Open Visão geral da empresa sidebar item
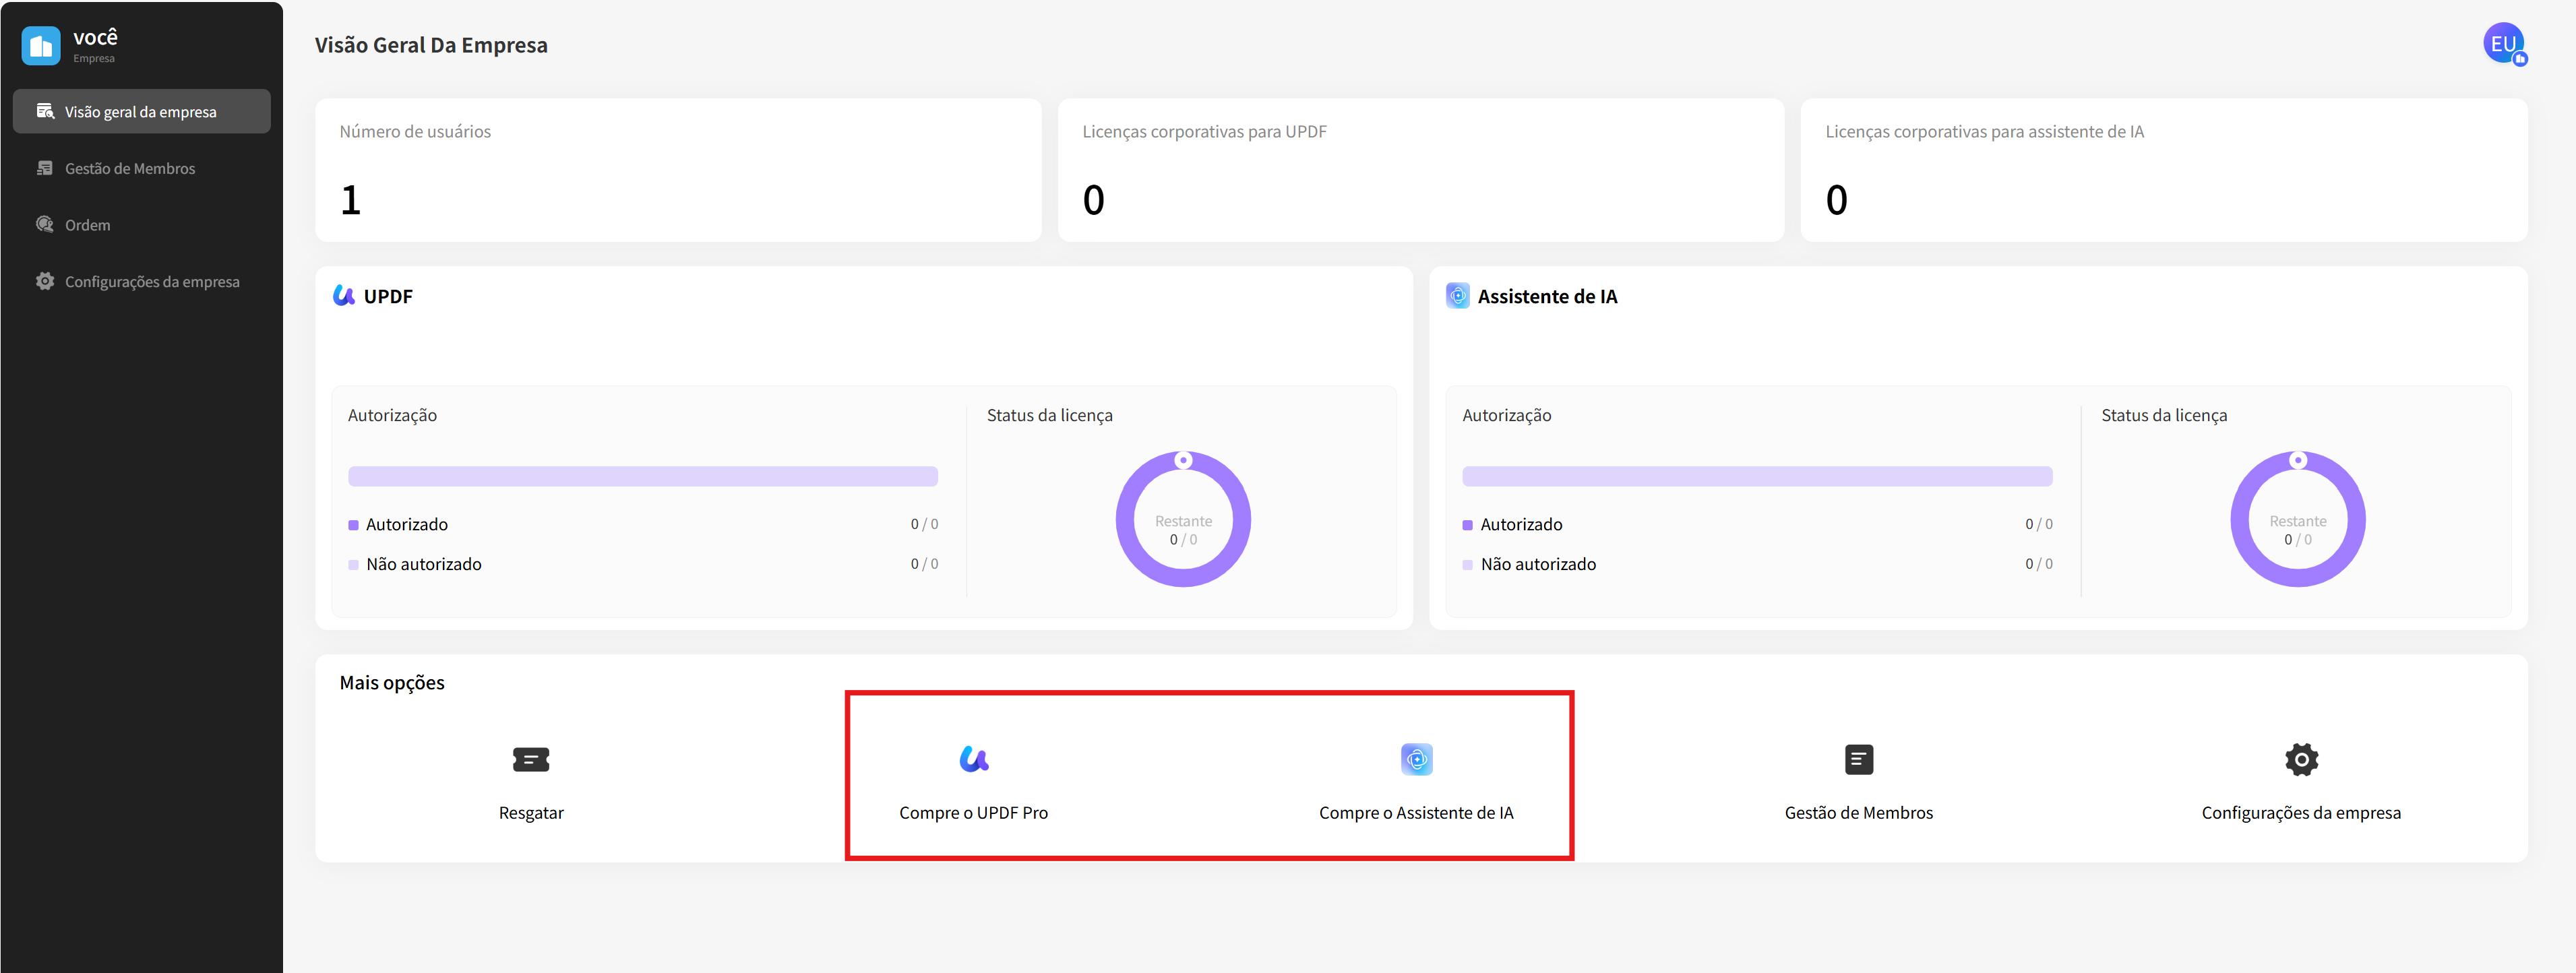 pos(141,111)
